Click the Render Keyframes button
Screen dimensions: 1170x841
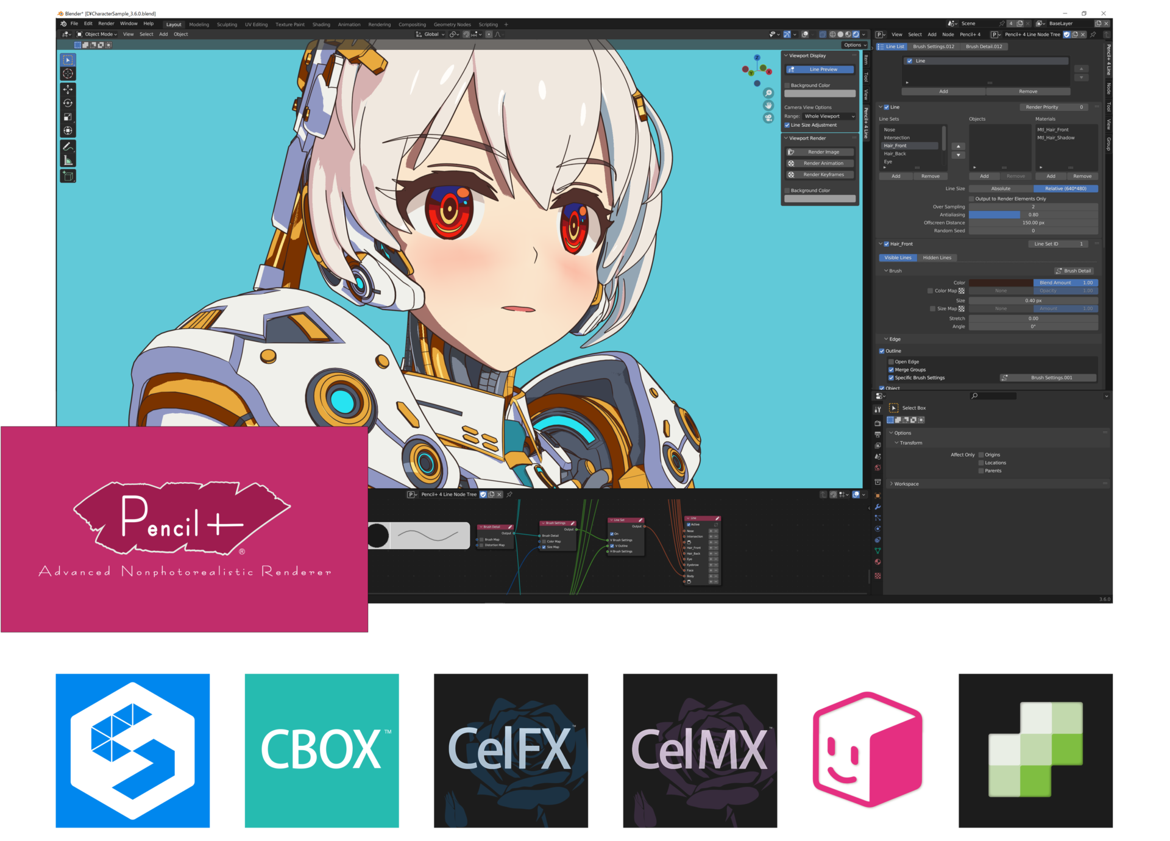click(x=820, y=174)
